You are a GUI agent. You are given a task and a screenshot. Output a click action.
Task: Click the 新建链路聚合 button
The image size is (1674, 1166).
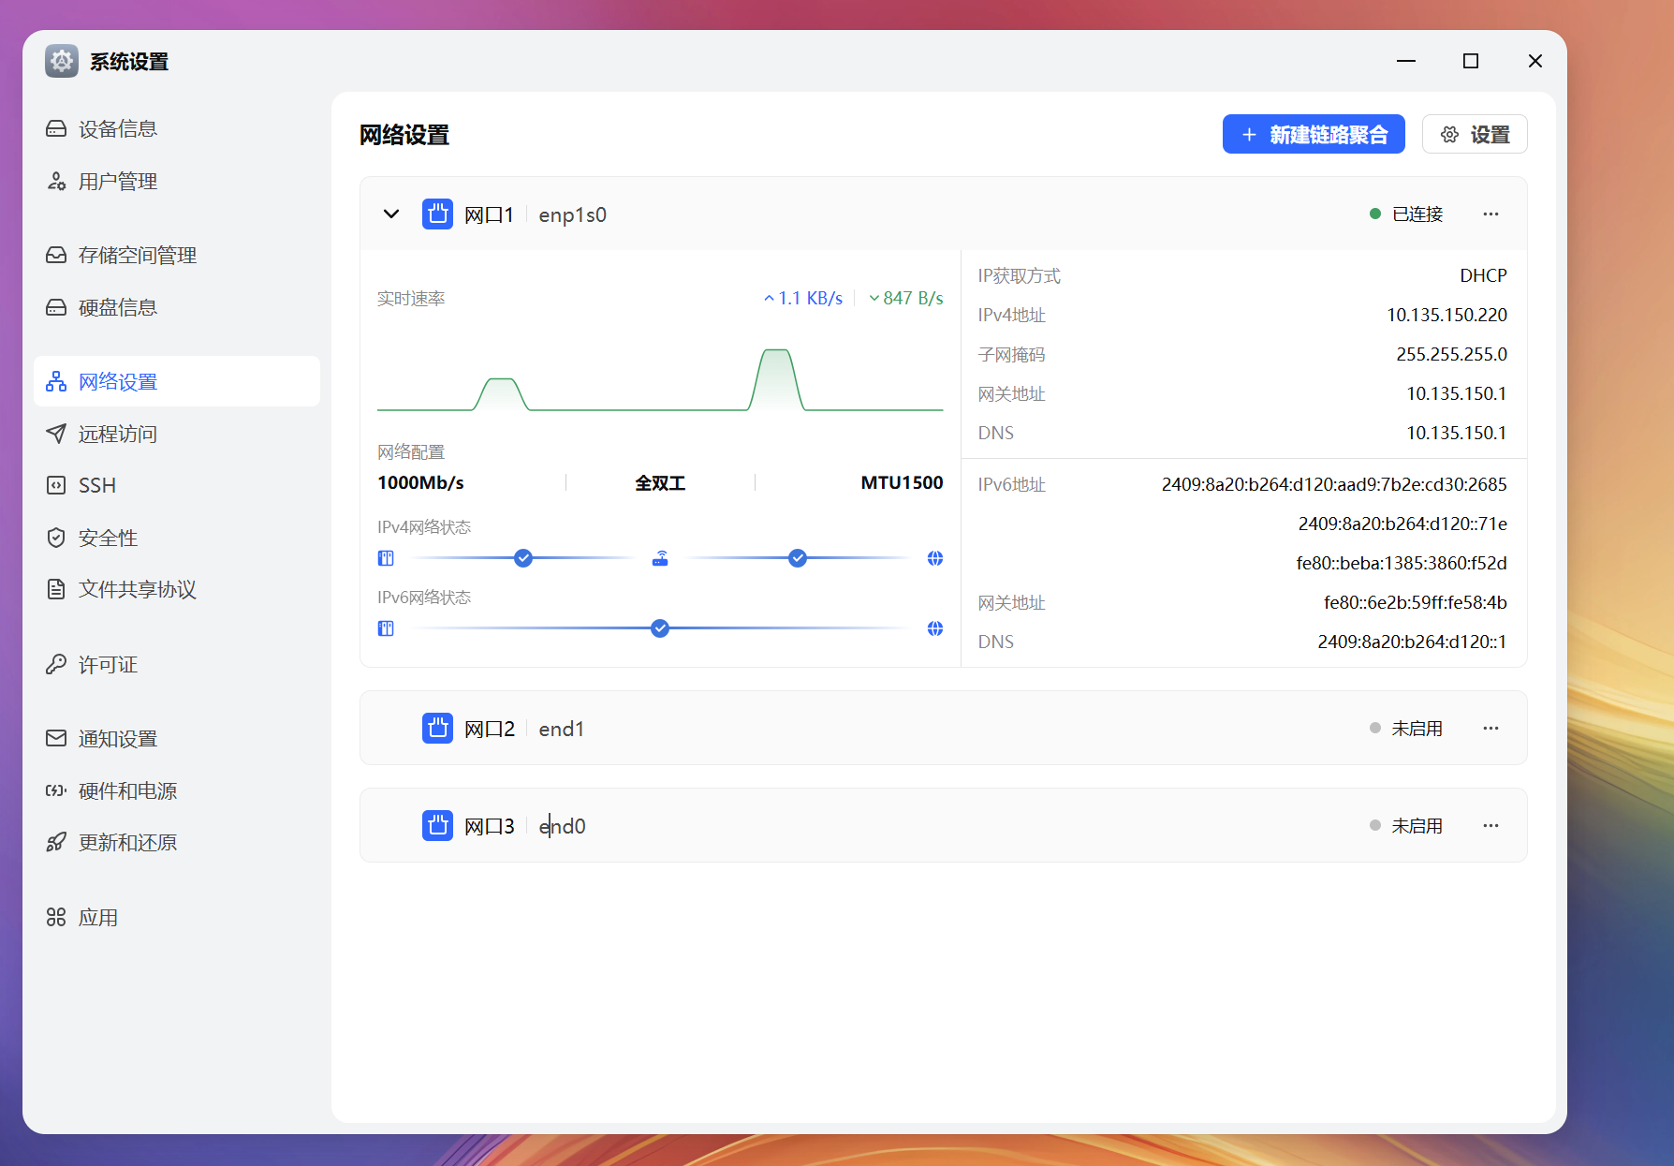(1314, 134)
